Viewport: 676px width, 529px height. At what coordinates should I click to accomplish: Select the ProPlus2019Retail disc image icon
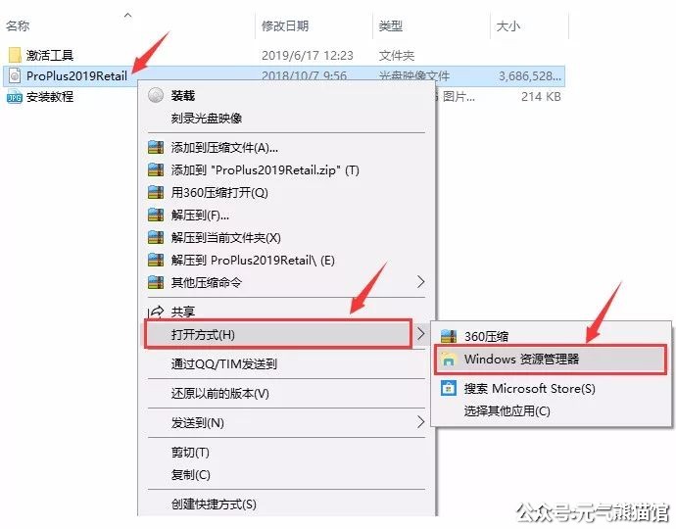[15, 76]
